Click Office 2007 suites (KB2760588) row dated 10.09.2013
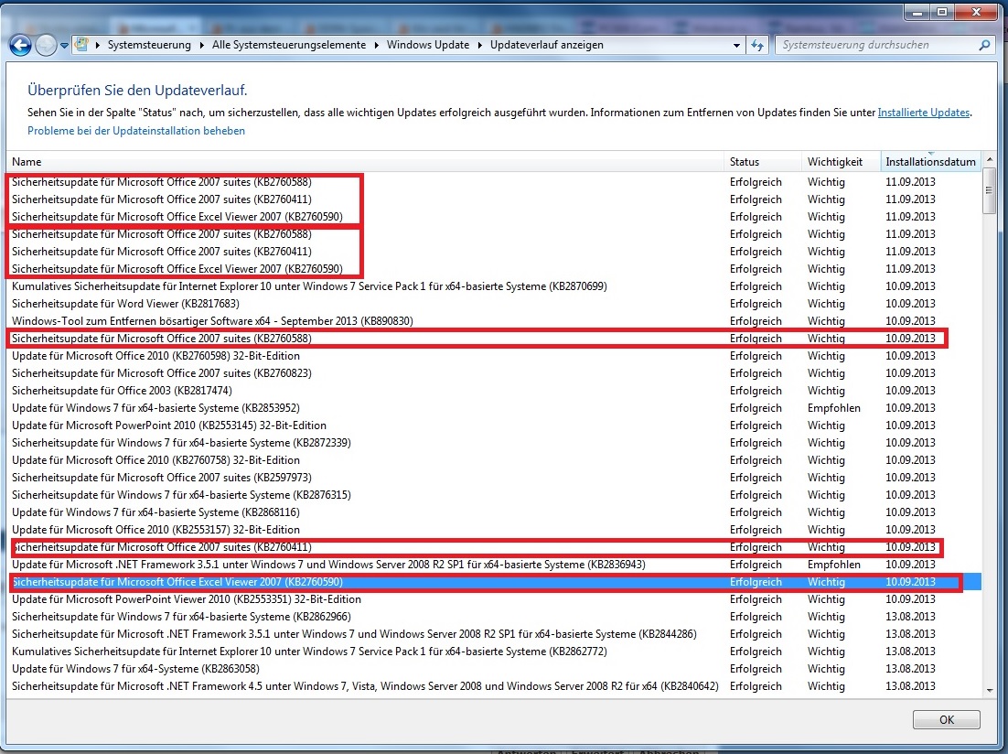Image resolution: width=1008 pixels, height=754 pixels. pos(494,339)
